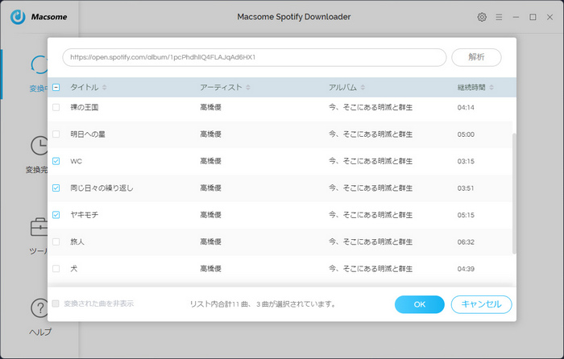Click the track list vertical scrollbar
Image resolution: width=564 pixels, height=359 pixels.
coord(514,193)
